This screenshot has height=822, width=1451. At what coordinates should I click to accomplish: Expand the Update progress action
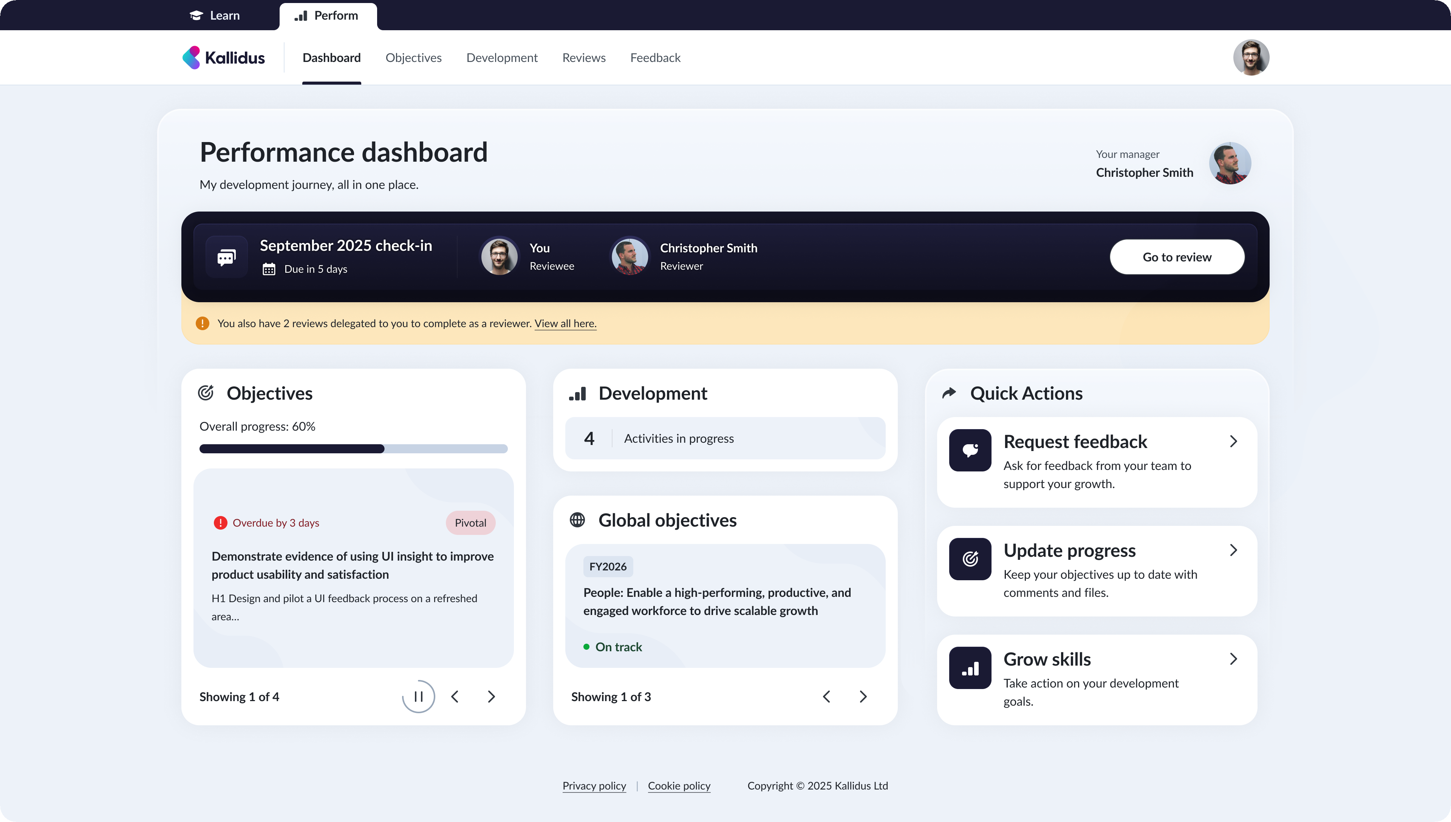point(1234,550)
